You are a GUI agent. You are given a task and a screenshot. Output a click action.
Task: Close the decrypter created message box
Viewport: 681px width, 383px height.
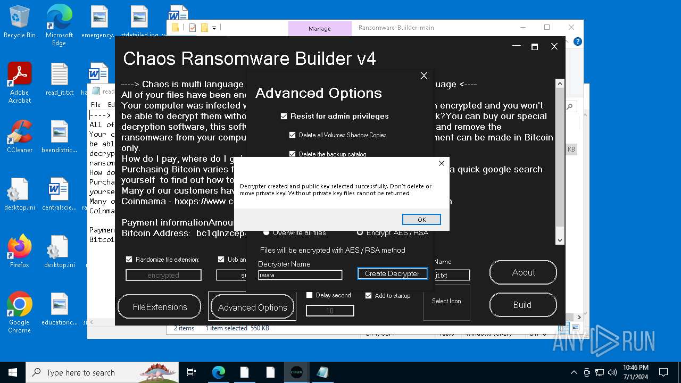pyautogui.click(x=441, y=163)
